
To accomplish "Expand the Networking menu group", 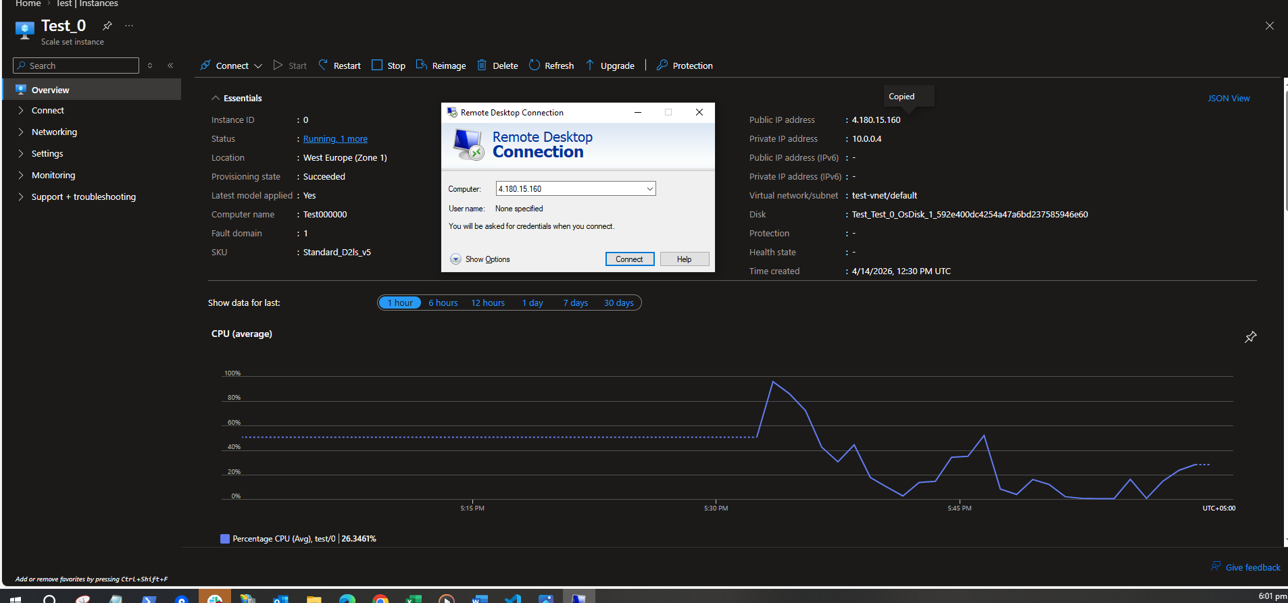I will pyautogui.click(x=21, y=132).
